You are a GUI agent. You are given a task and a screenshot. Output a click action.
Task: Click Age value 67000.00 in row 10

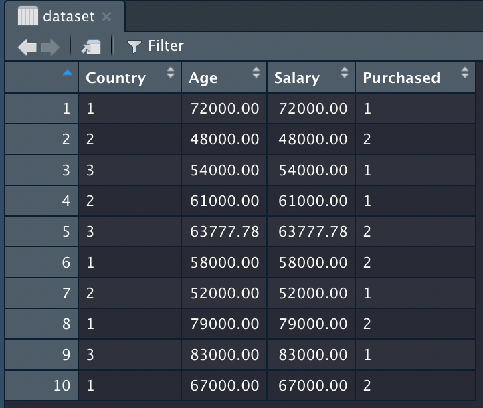[225, 385]
